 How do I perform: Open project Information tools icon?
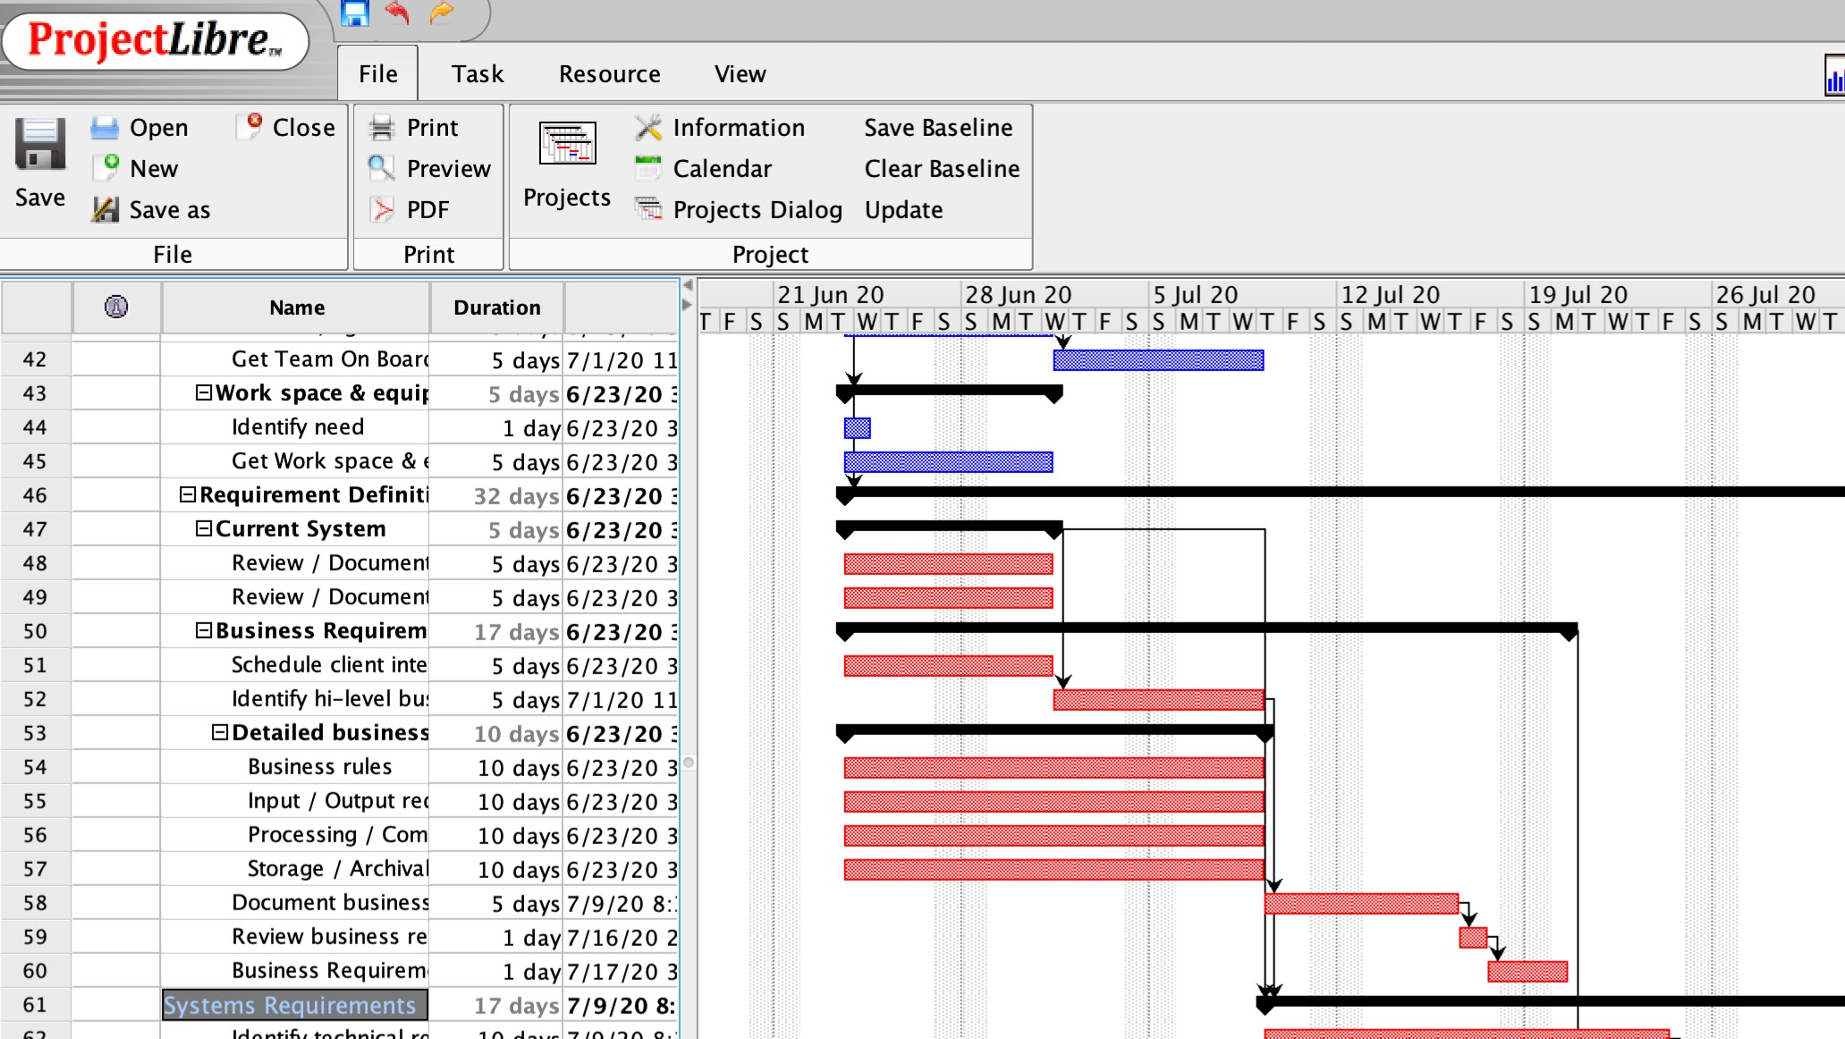[x=648, y=128]
